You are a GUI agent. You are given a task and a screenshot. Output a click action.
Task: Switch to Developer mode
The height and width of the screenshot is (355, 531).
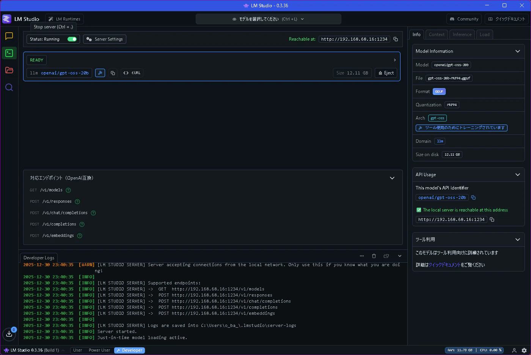[129, 350]
